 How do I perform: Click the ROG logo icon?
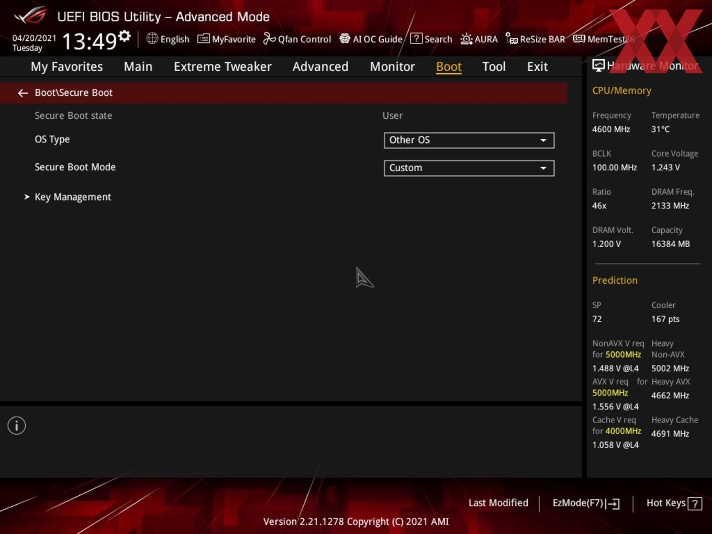coord(30,16)
